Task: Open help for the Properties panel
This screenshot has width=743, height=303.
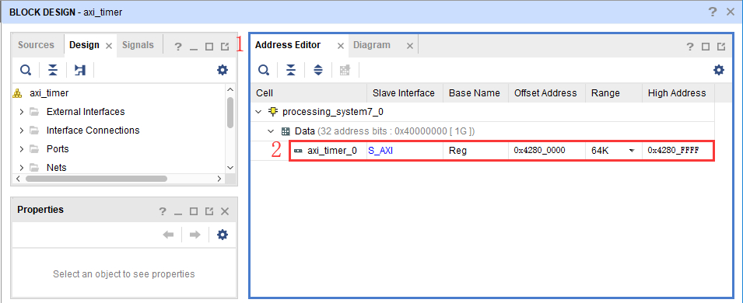Action: [163, 211]
